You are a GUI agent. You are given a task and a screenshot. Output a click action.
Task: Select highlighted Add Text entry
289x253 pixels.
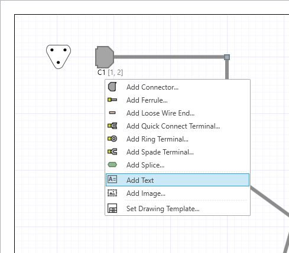coord(177,180)
